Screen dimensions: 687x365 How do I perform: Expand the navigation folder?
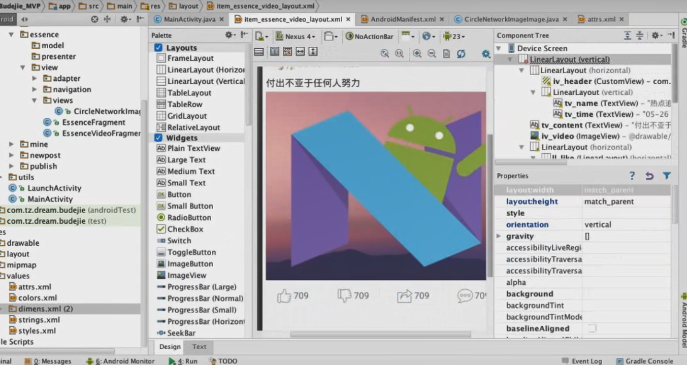[34, 89]
